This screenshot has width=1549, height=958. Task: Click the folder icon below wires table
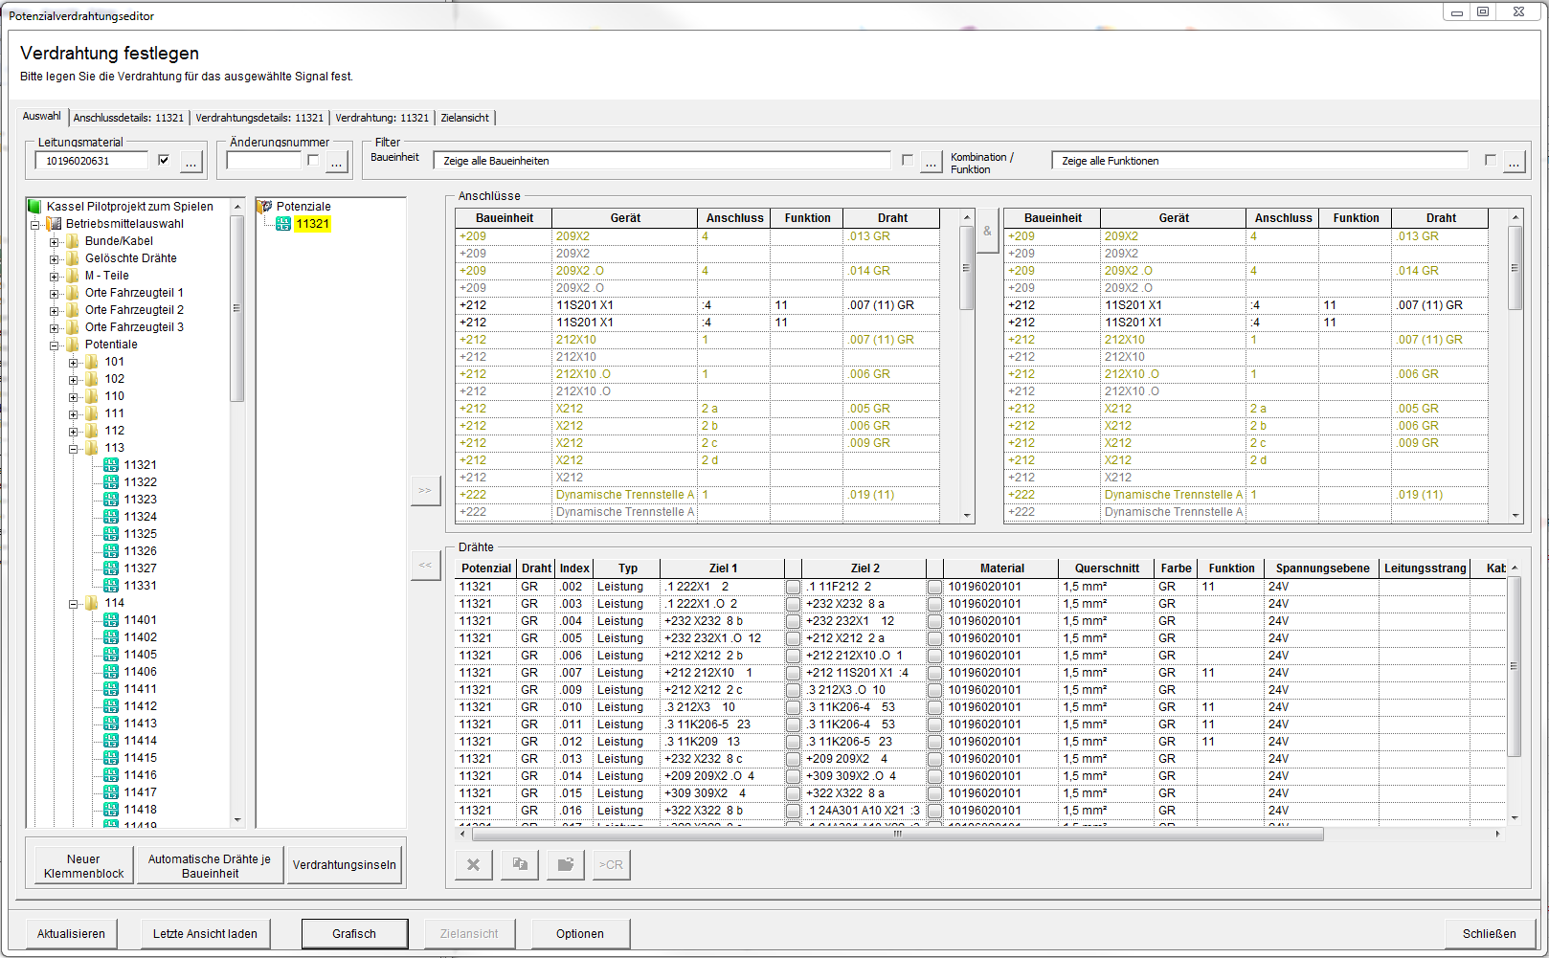566,864
